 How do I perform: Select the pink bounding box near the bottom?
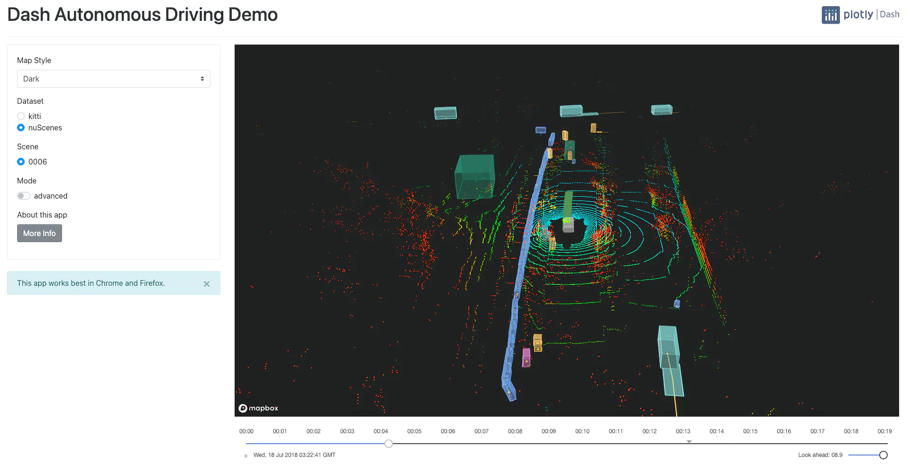coord(526,357)
